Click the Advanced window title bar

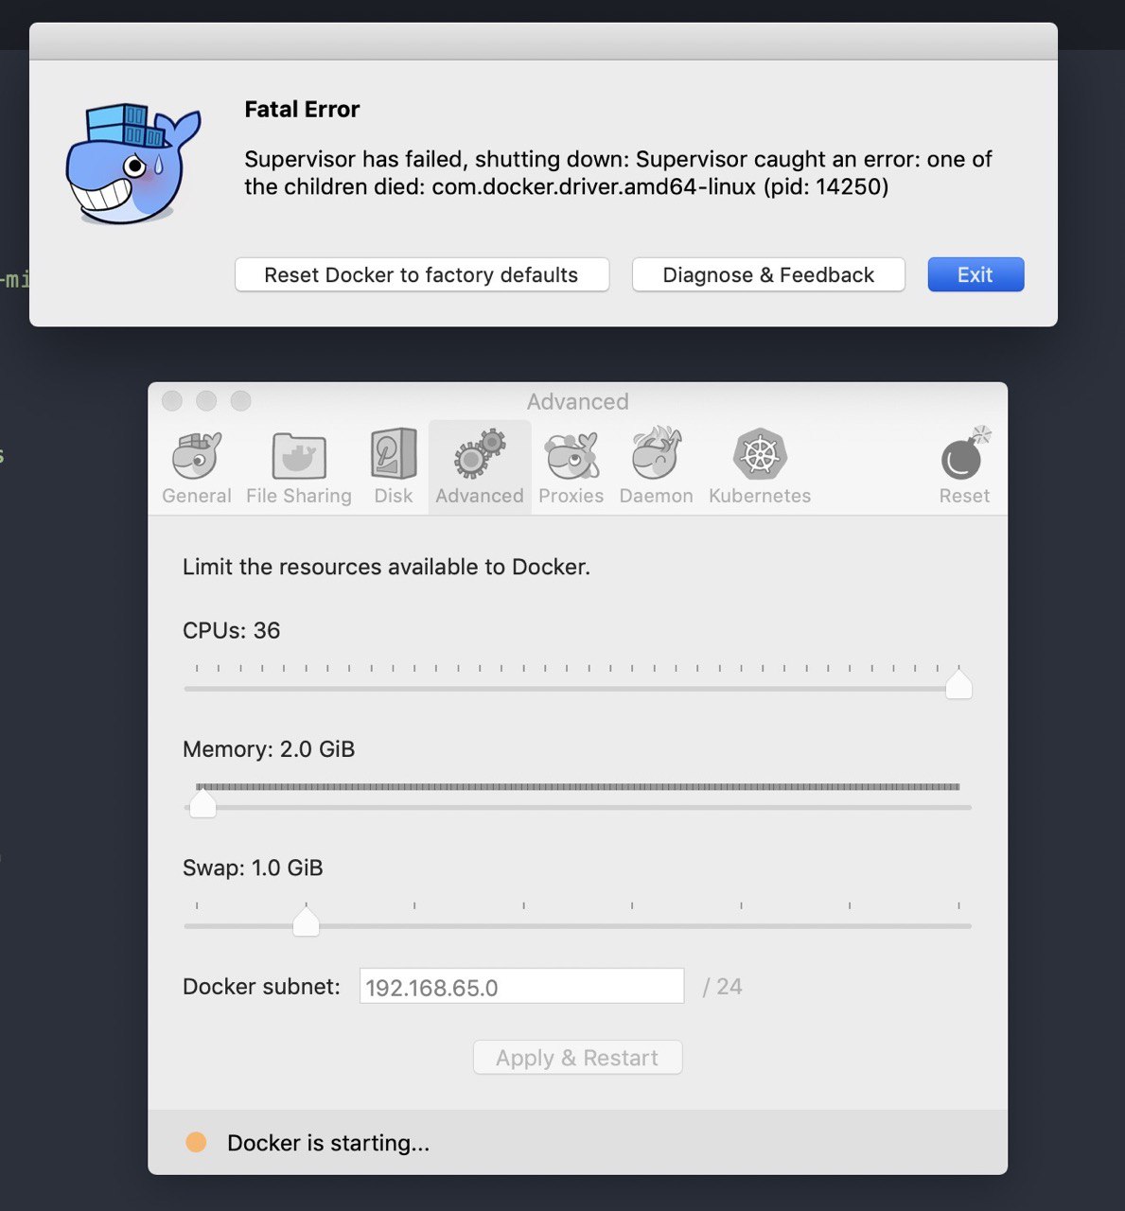pos(577,401)
